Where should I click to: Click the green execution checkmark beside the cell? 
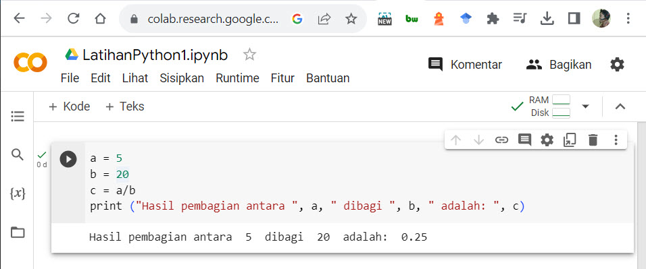point(42,154)
